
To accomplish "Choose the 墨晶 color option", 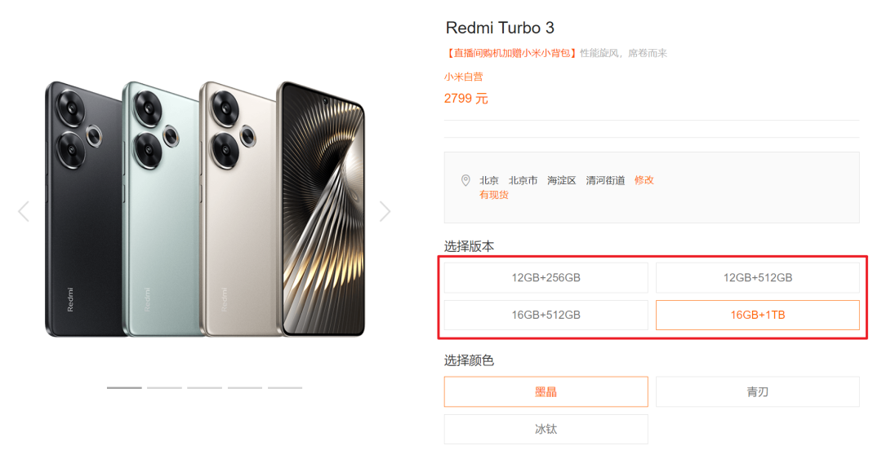I will (x=546, y=391).
